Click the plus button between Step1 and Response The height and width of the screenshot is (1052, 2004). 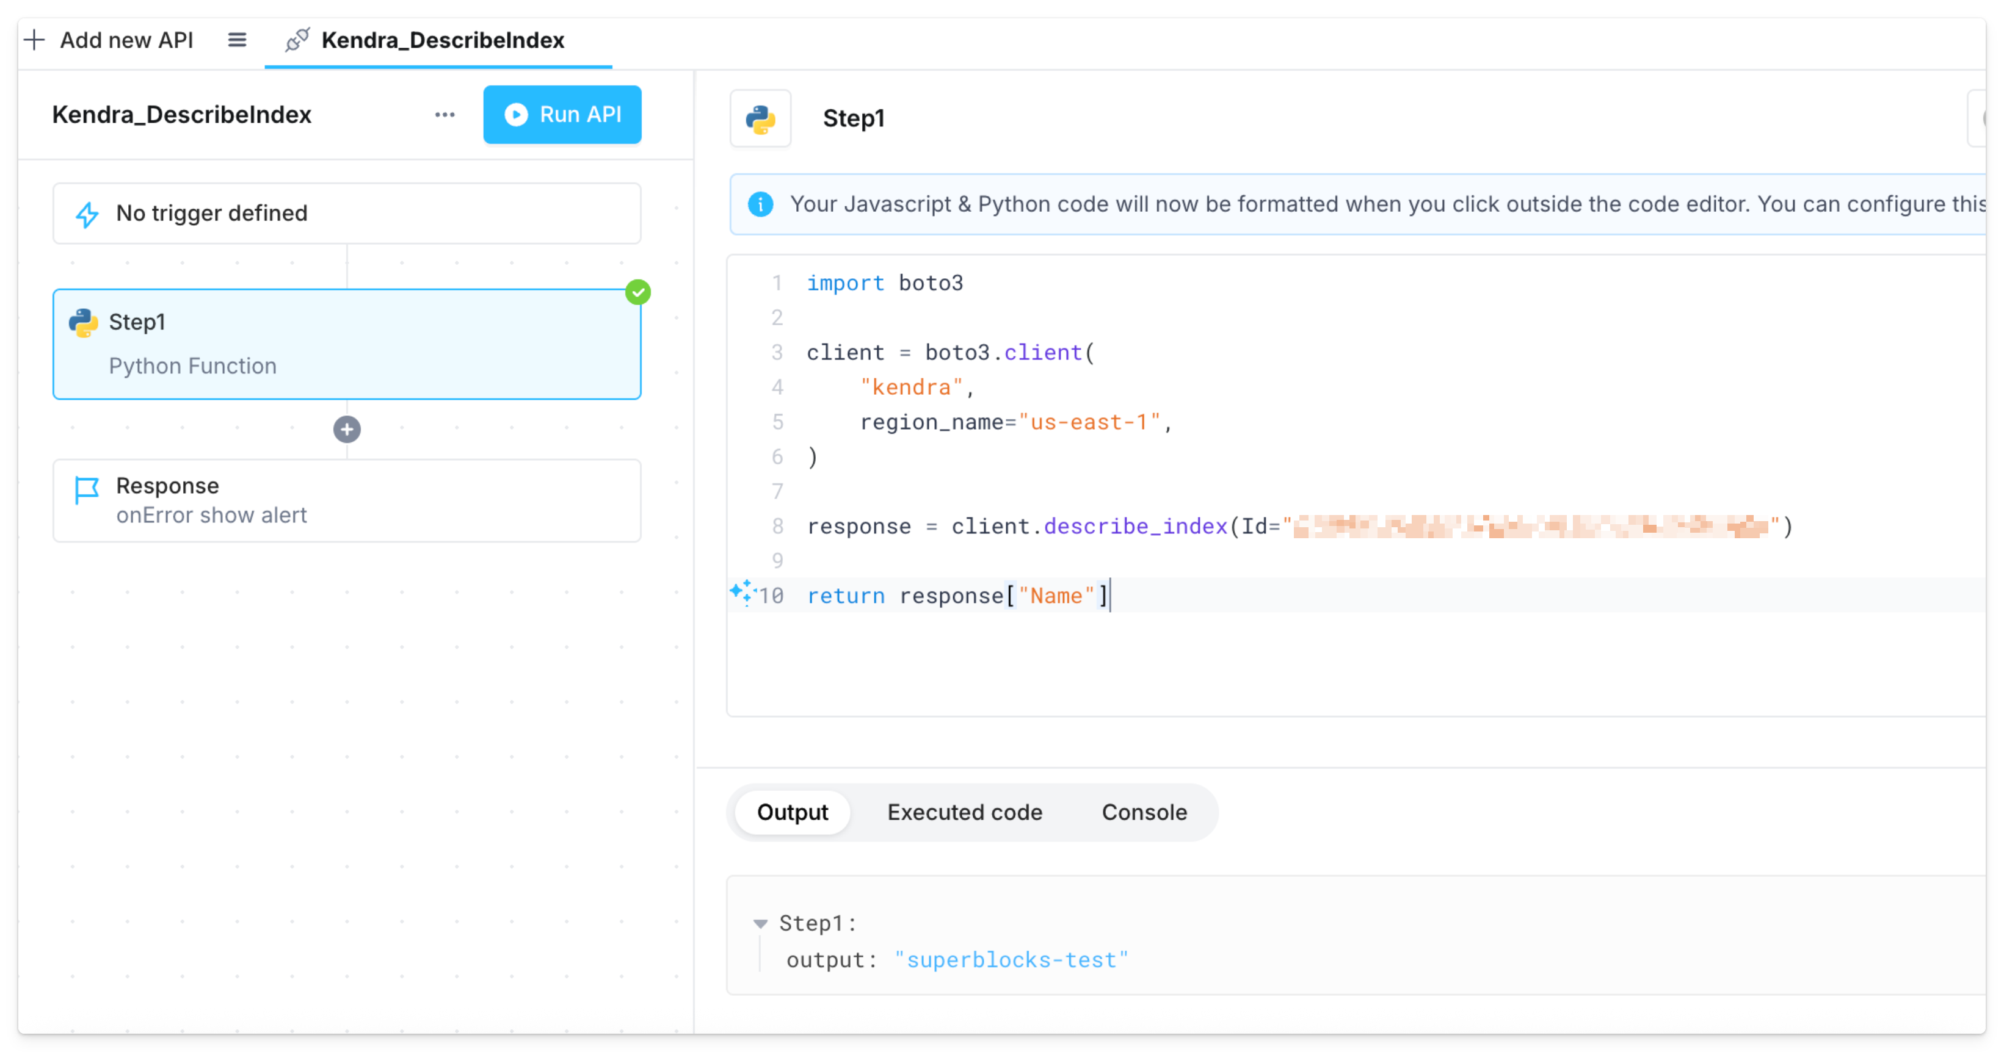(347, 428)
